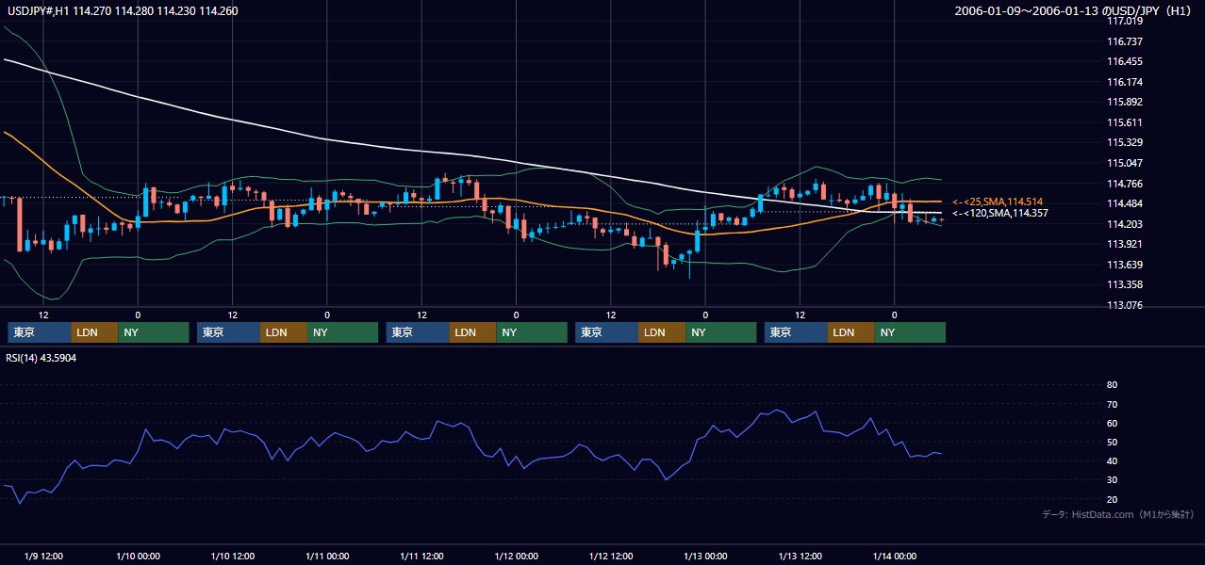The image size is (1205, 565).
Task: Pick RSI scale level 30
Action: click(1112, 479)
